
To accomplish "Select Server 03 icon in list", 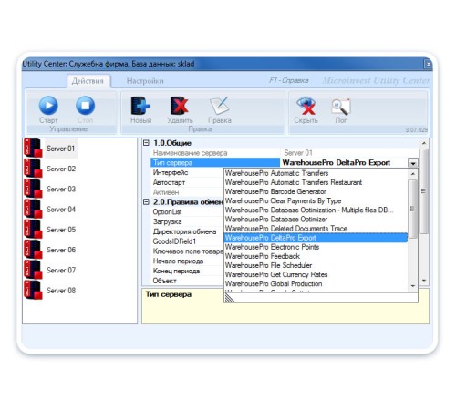I will 33,189.
